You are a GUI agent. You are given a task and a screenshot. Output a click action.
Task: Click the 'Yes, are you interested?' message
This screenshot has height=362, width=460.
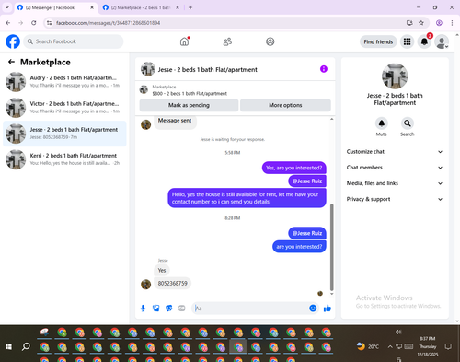[x=294, y=168]
